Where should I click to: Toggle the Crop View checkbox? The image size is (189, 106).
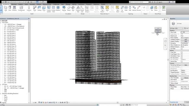click(182, 52)
